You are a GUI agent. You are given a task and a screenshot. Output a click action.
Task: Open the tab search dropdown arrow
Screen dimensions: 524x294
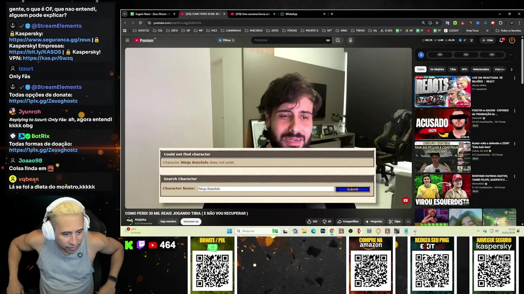124,14
